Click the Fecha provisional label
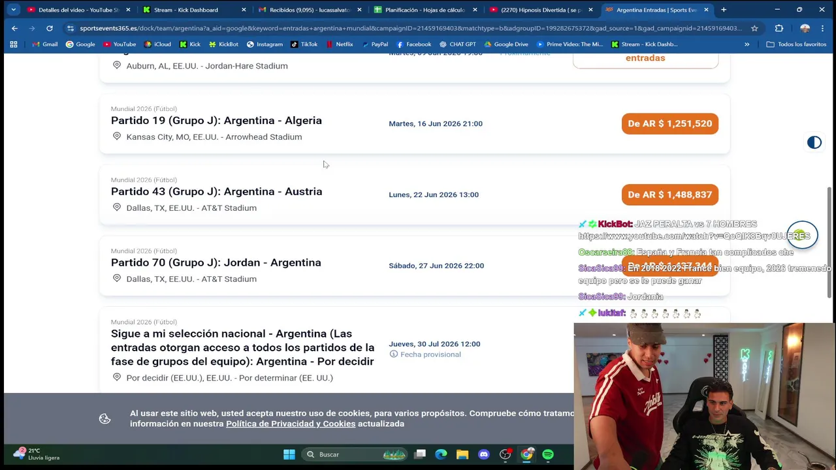 click(x=430, y=354)
